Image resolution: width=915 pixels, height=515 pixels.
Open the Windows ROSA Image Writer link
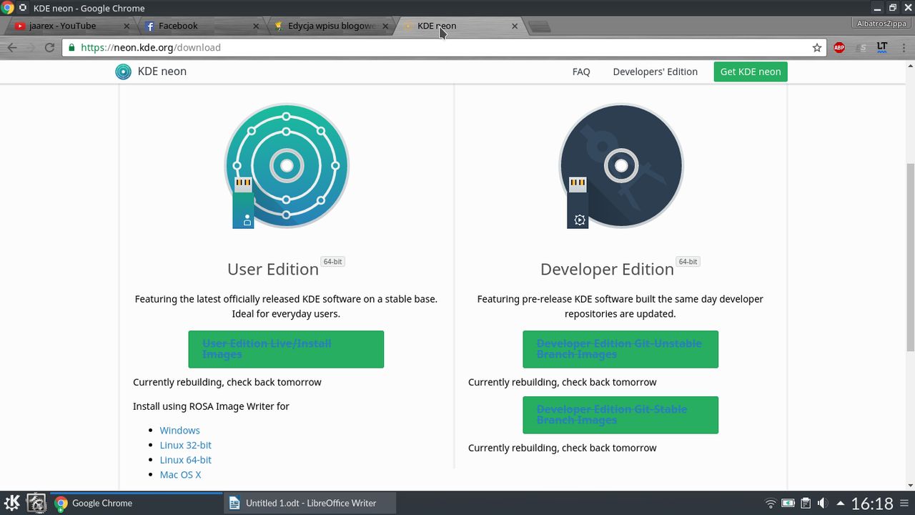179,430
